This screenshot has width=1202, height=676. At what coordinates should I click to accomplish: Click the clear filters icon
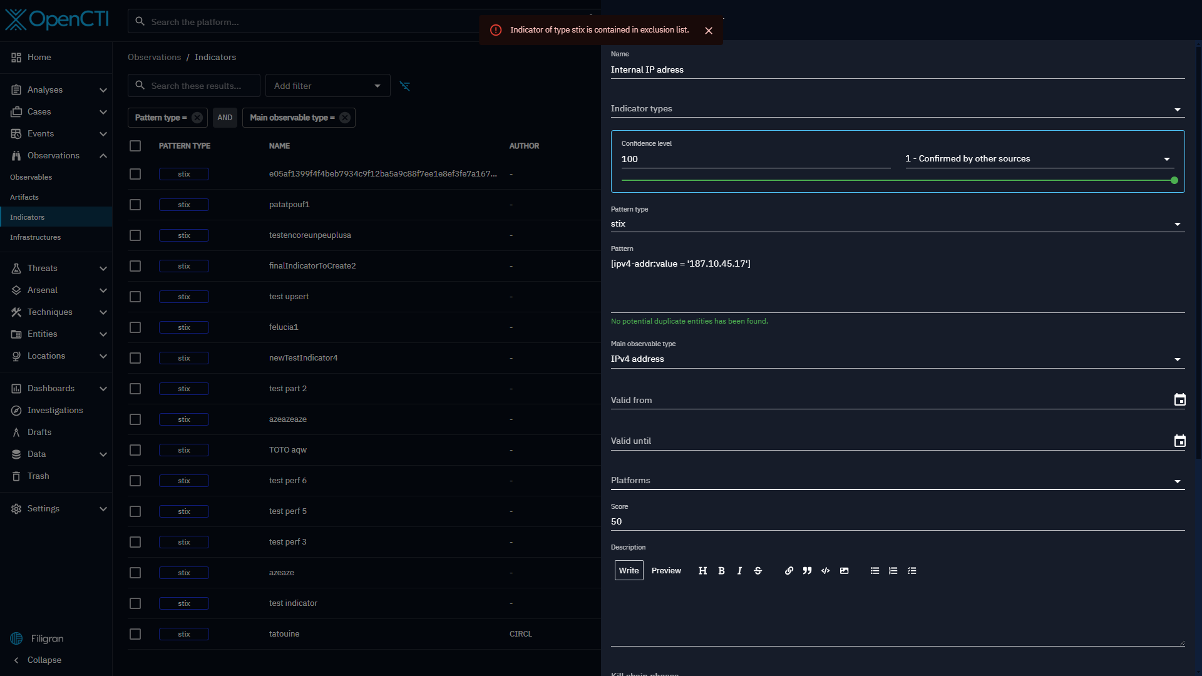click(405, 86)
